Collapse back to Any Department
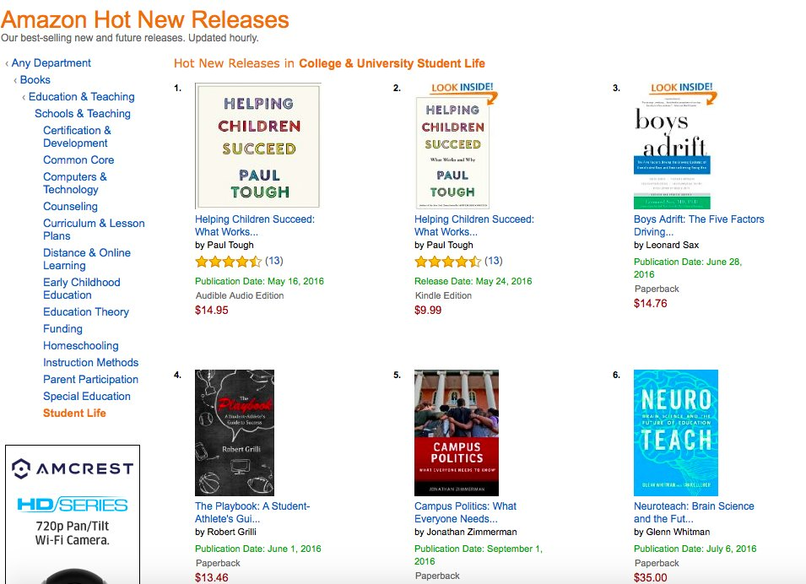Image resolution: width=806 pixels, height=584 pixels. pos(51,62)
